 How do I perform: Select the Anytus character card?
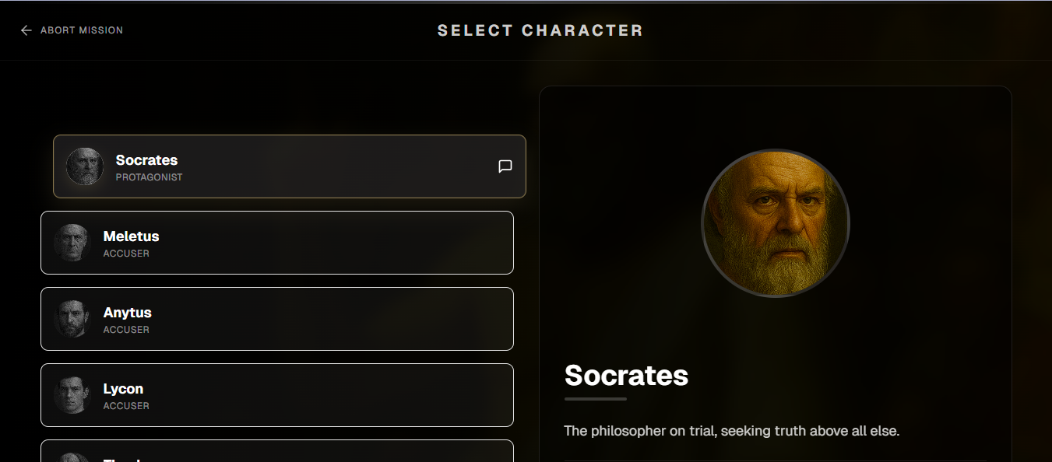(x=276, y=318)
